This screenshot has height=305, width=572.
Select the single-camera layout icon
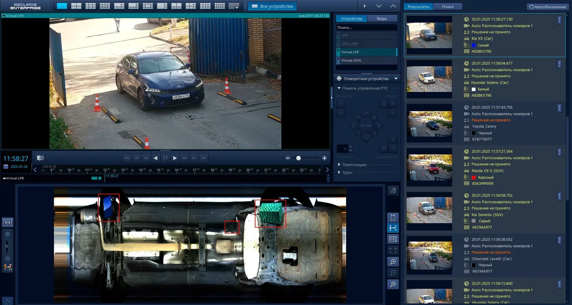[62, 6]
